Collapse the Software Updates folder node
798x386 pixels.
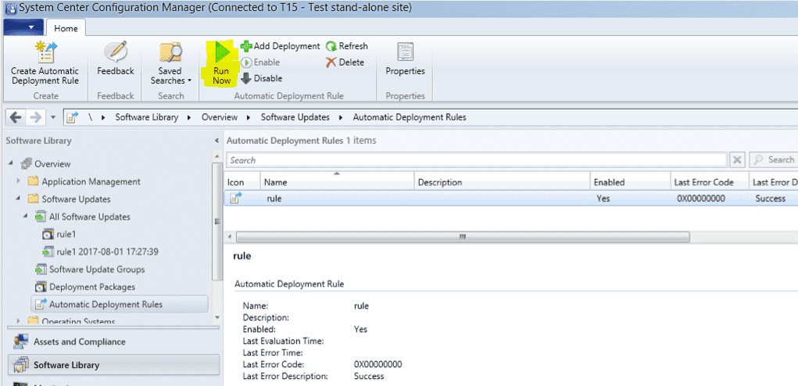tap(19, 198)
